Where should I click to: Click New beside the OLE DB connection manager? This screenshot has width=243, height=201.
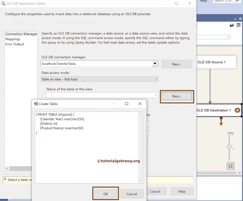(x=176, y=64)
